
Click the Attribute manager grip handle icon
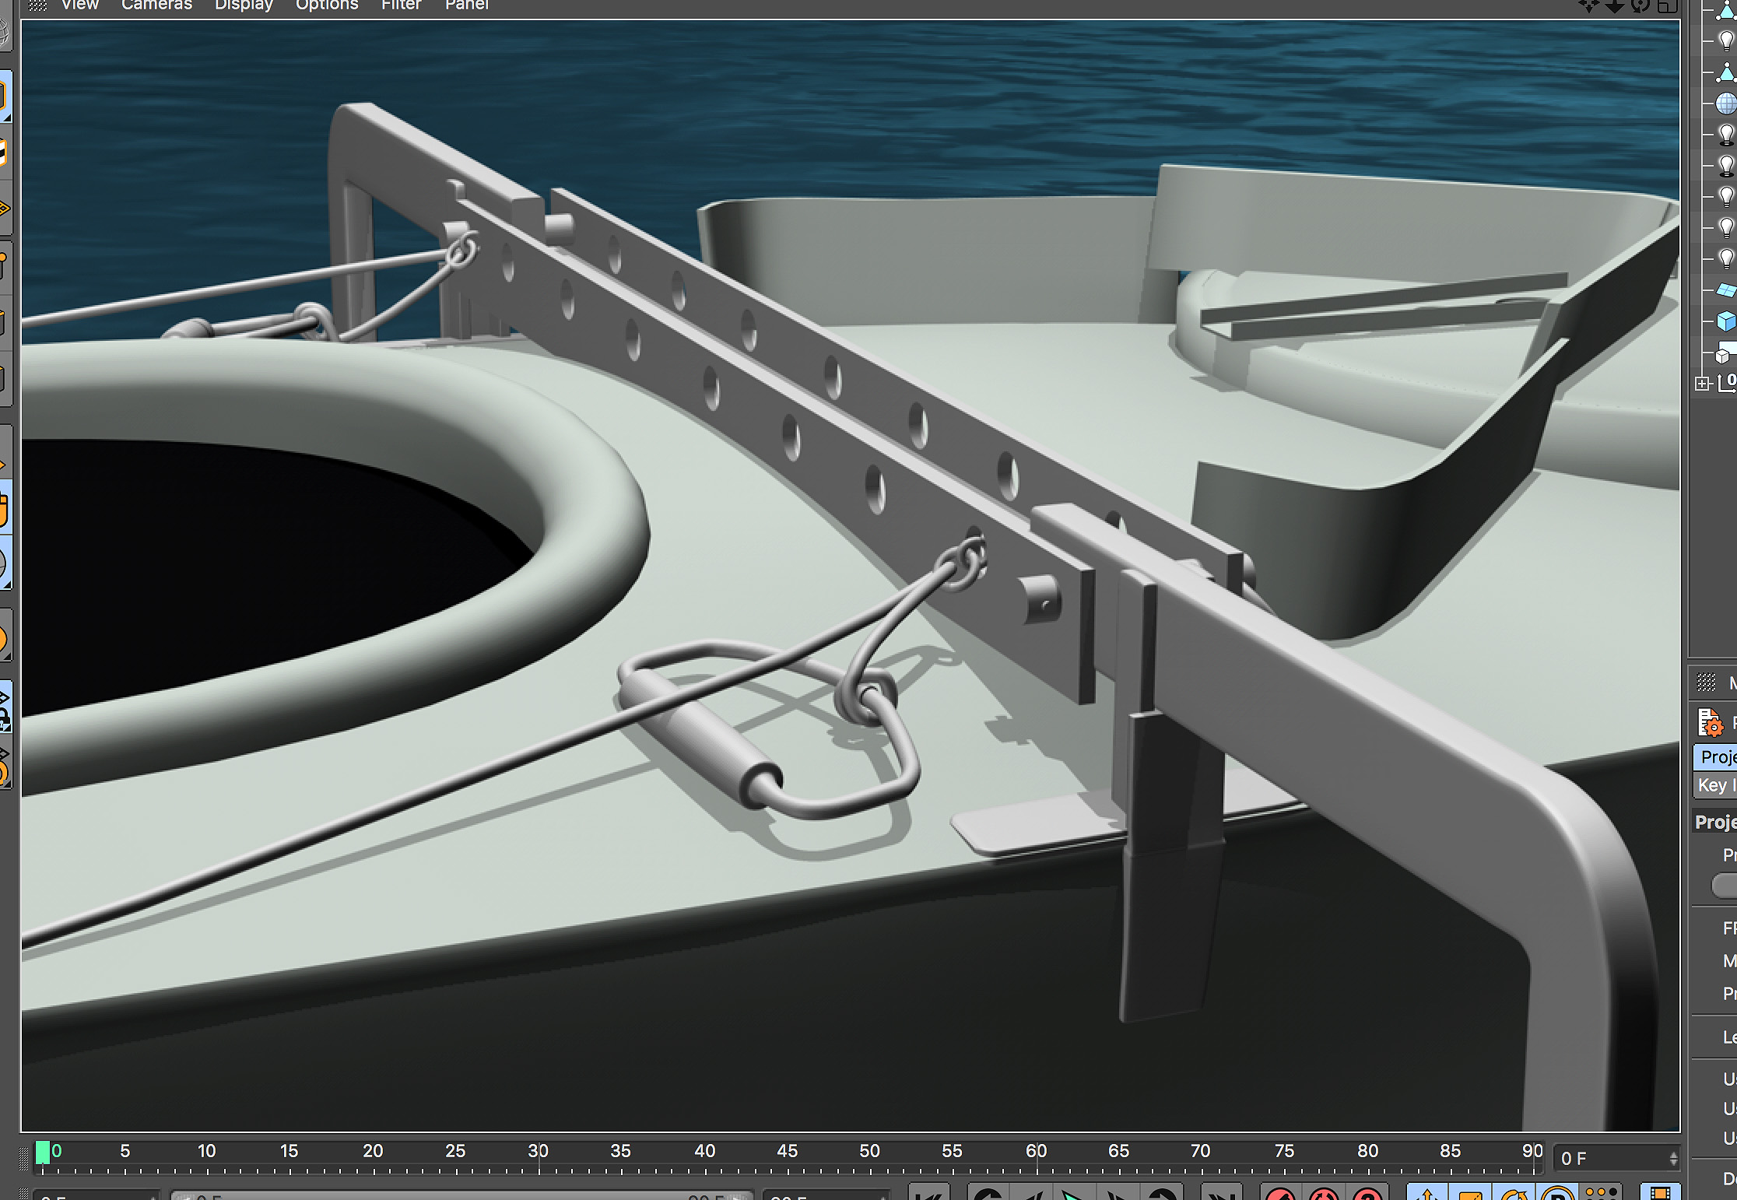click(1707, 682)
